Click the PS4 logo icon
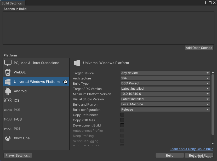Viewport: 217px width, 161px height. pos(8,129)
